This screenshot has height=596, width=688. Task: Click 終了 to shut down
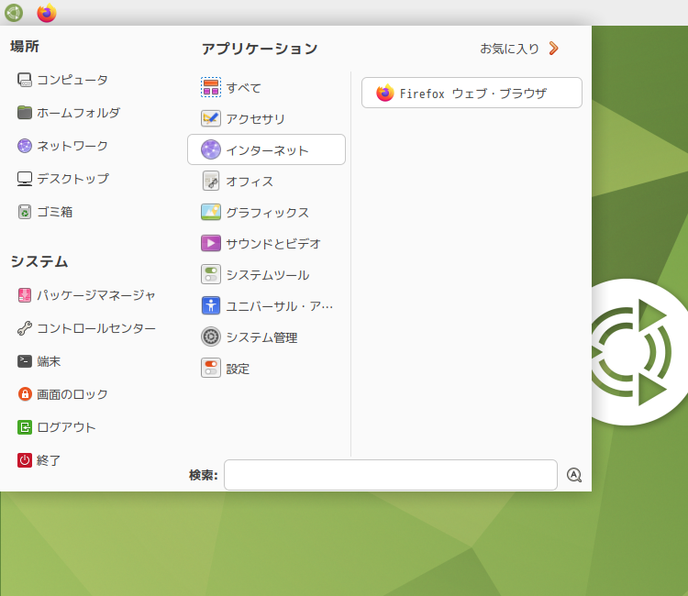[x=39, y=460]
